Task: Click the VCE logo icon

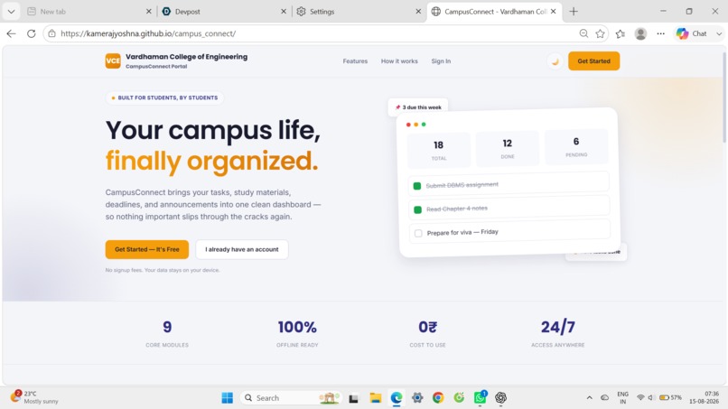Action: 113,60
